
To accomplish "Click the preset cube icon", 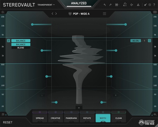I will pos(70,14).
